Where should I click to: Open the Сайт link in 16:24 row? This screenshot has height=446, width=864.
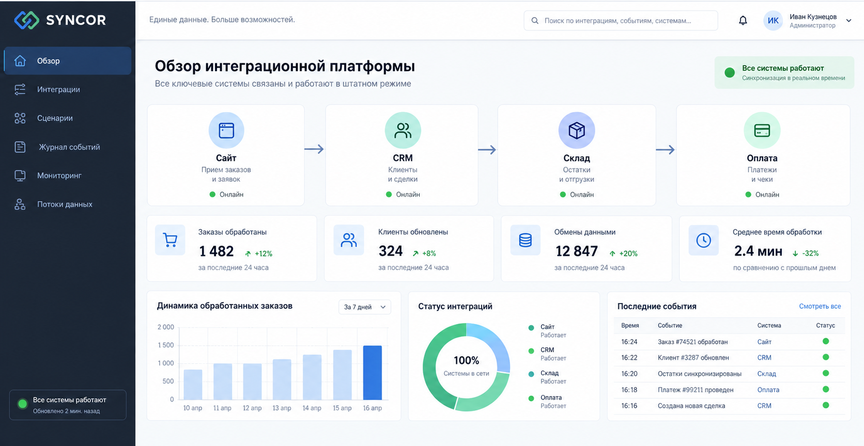(x=764, y=342)
